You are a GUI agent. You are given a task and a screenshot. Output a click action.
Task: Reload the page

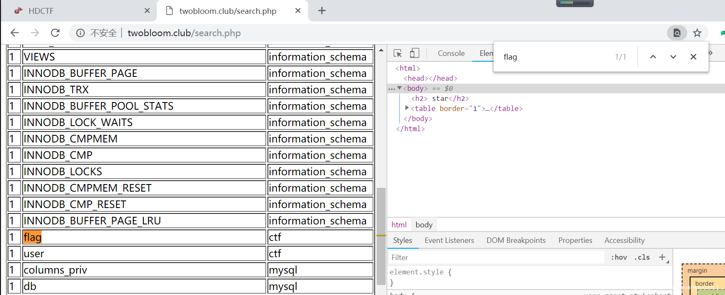55,33
